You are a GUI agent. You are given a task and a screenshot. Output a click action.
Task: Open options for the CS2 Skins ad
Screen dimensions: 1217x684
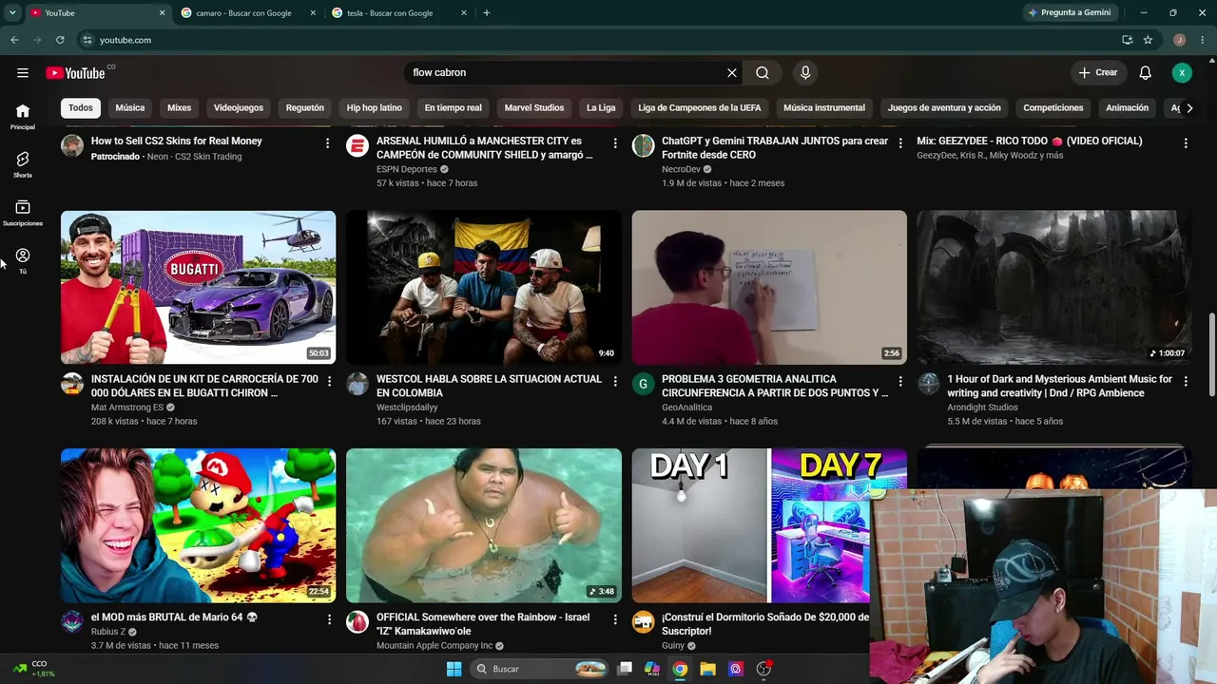pos(328,142)
